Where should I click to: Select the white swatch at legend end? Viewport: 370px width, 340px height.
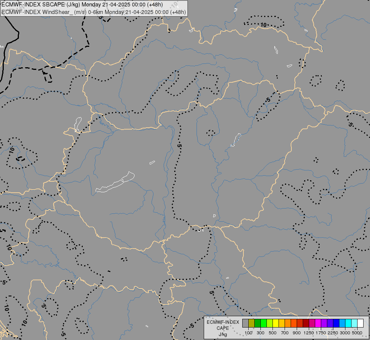pyautogui.click(x=361, y=323)
